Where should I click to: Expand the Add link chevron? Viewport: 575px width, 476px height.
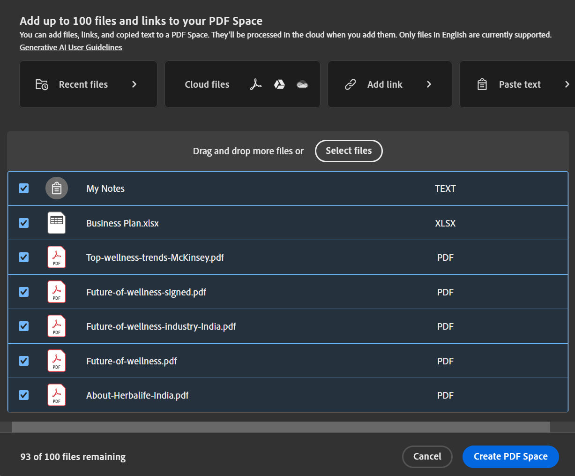point(429,84)
